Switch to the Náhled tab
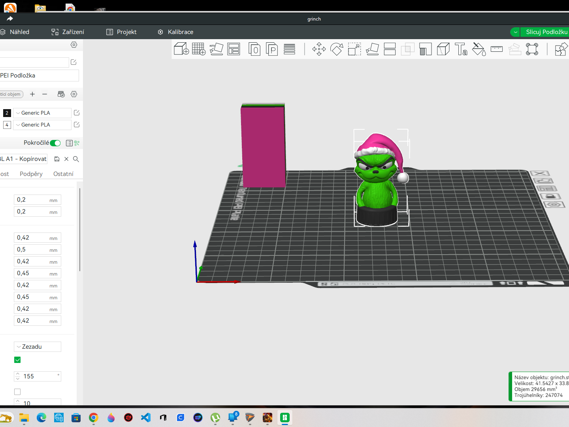 tap(15, 32)
